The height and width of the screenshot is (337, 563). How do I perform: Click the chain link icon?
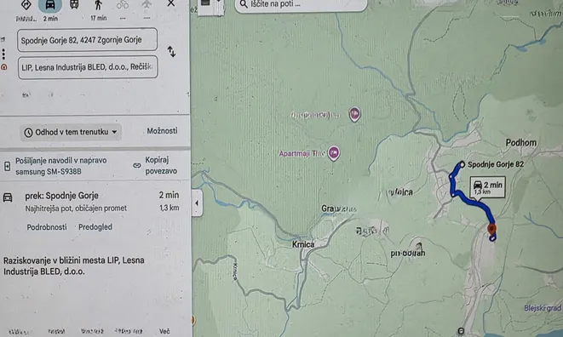tap(137, 165)
